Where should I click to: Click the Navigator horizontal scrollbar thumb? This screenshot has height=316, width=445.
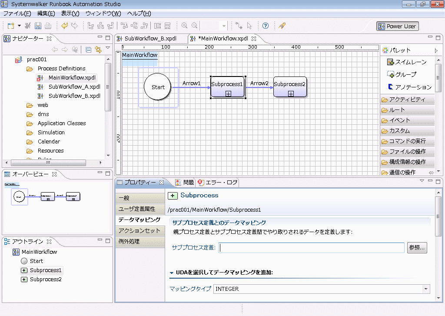pyautogui.click(x=48, y=163)
